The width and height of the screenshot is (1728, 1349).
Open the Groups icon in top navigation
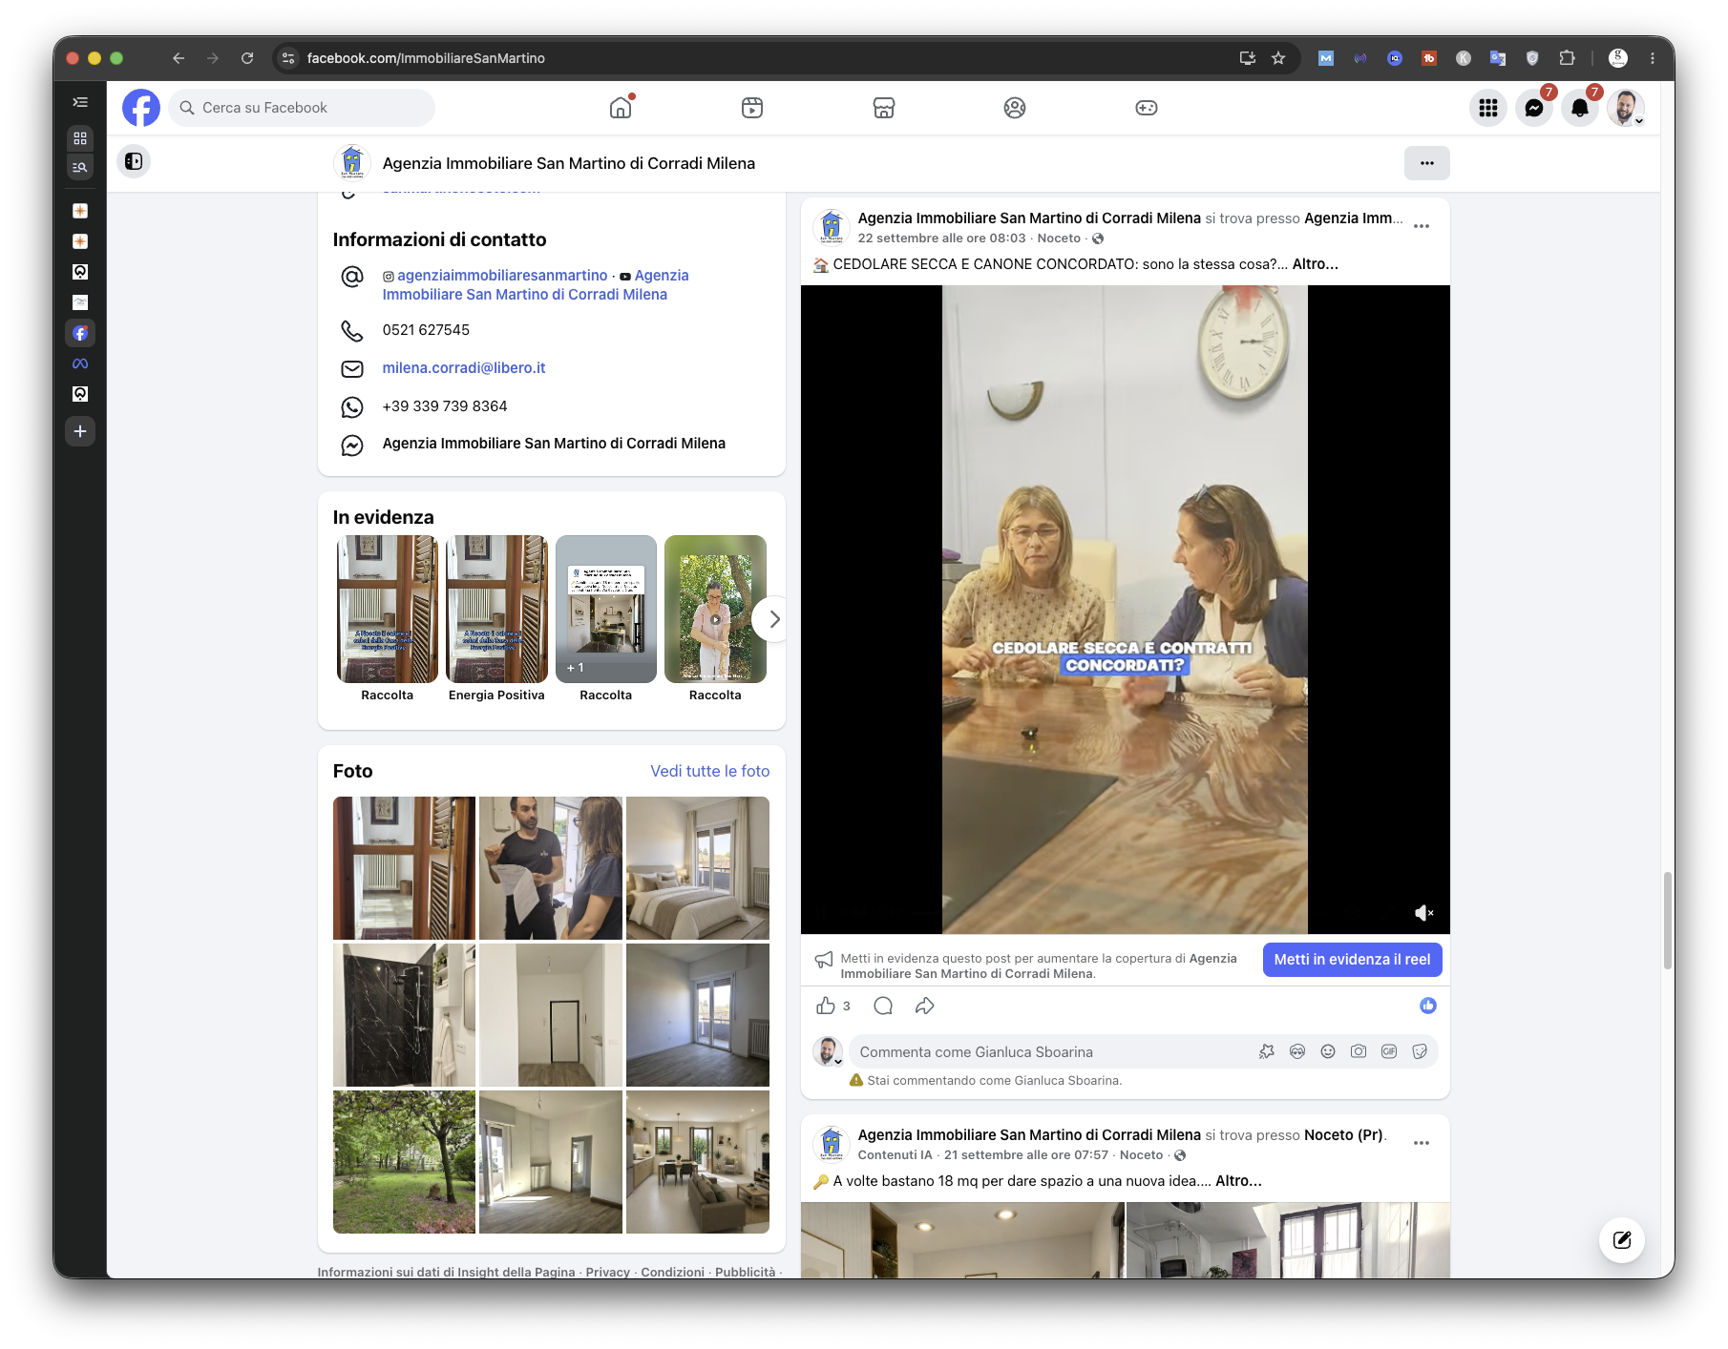pos(1015,108)
